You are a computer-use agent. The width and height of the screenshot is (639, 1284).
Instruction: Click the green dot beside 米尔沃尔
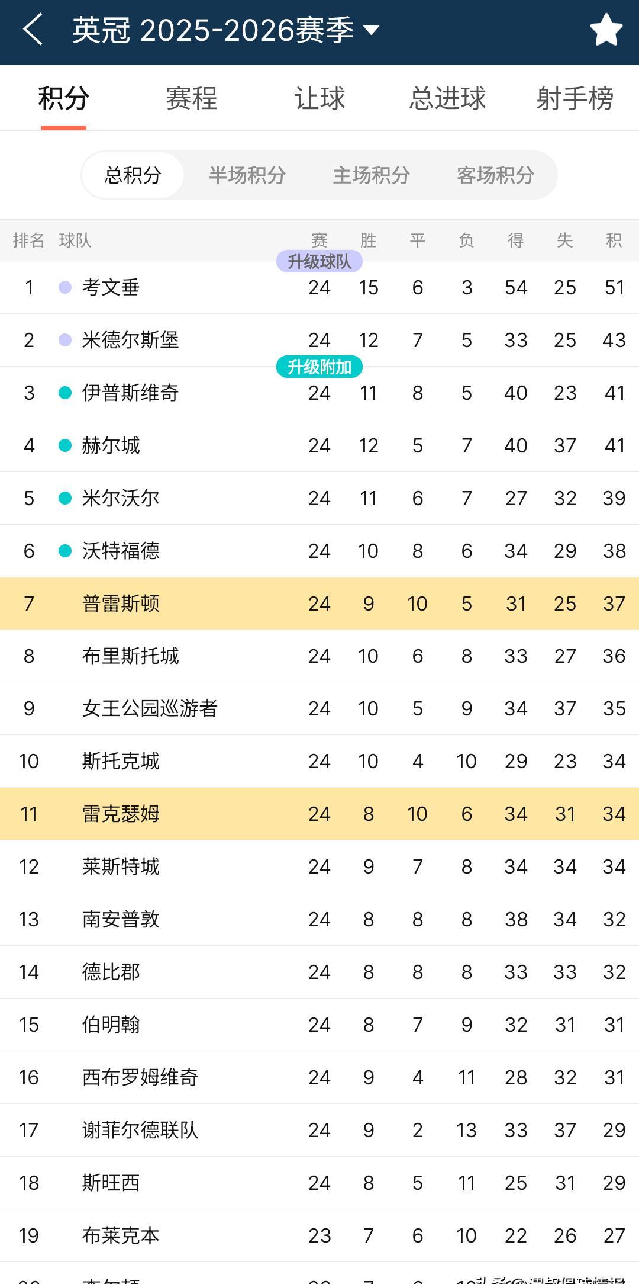click(66, 498)
